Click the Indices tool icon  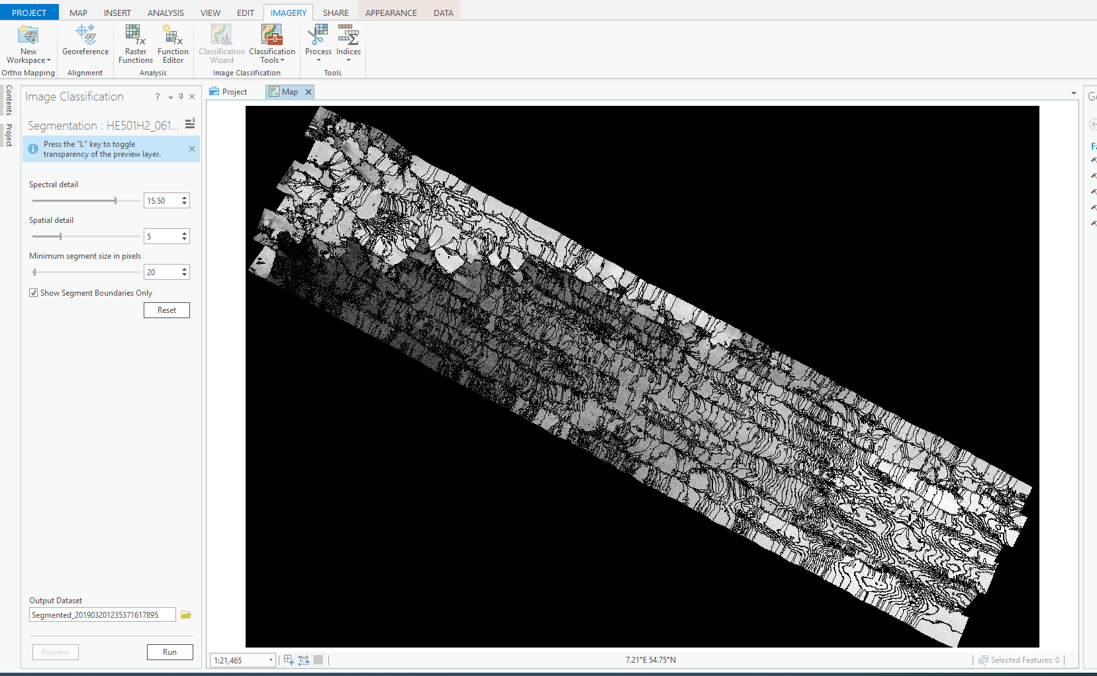tap(348, 34)
